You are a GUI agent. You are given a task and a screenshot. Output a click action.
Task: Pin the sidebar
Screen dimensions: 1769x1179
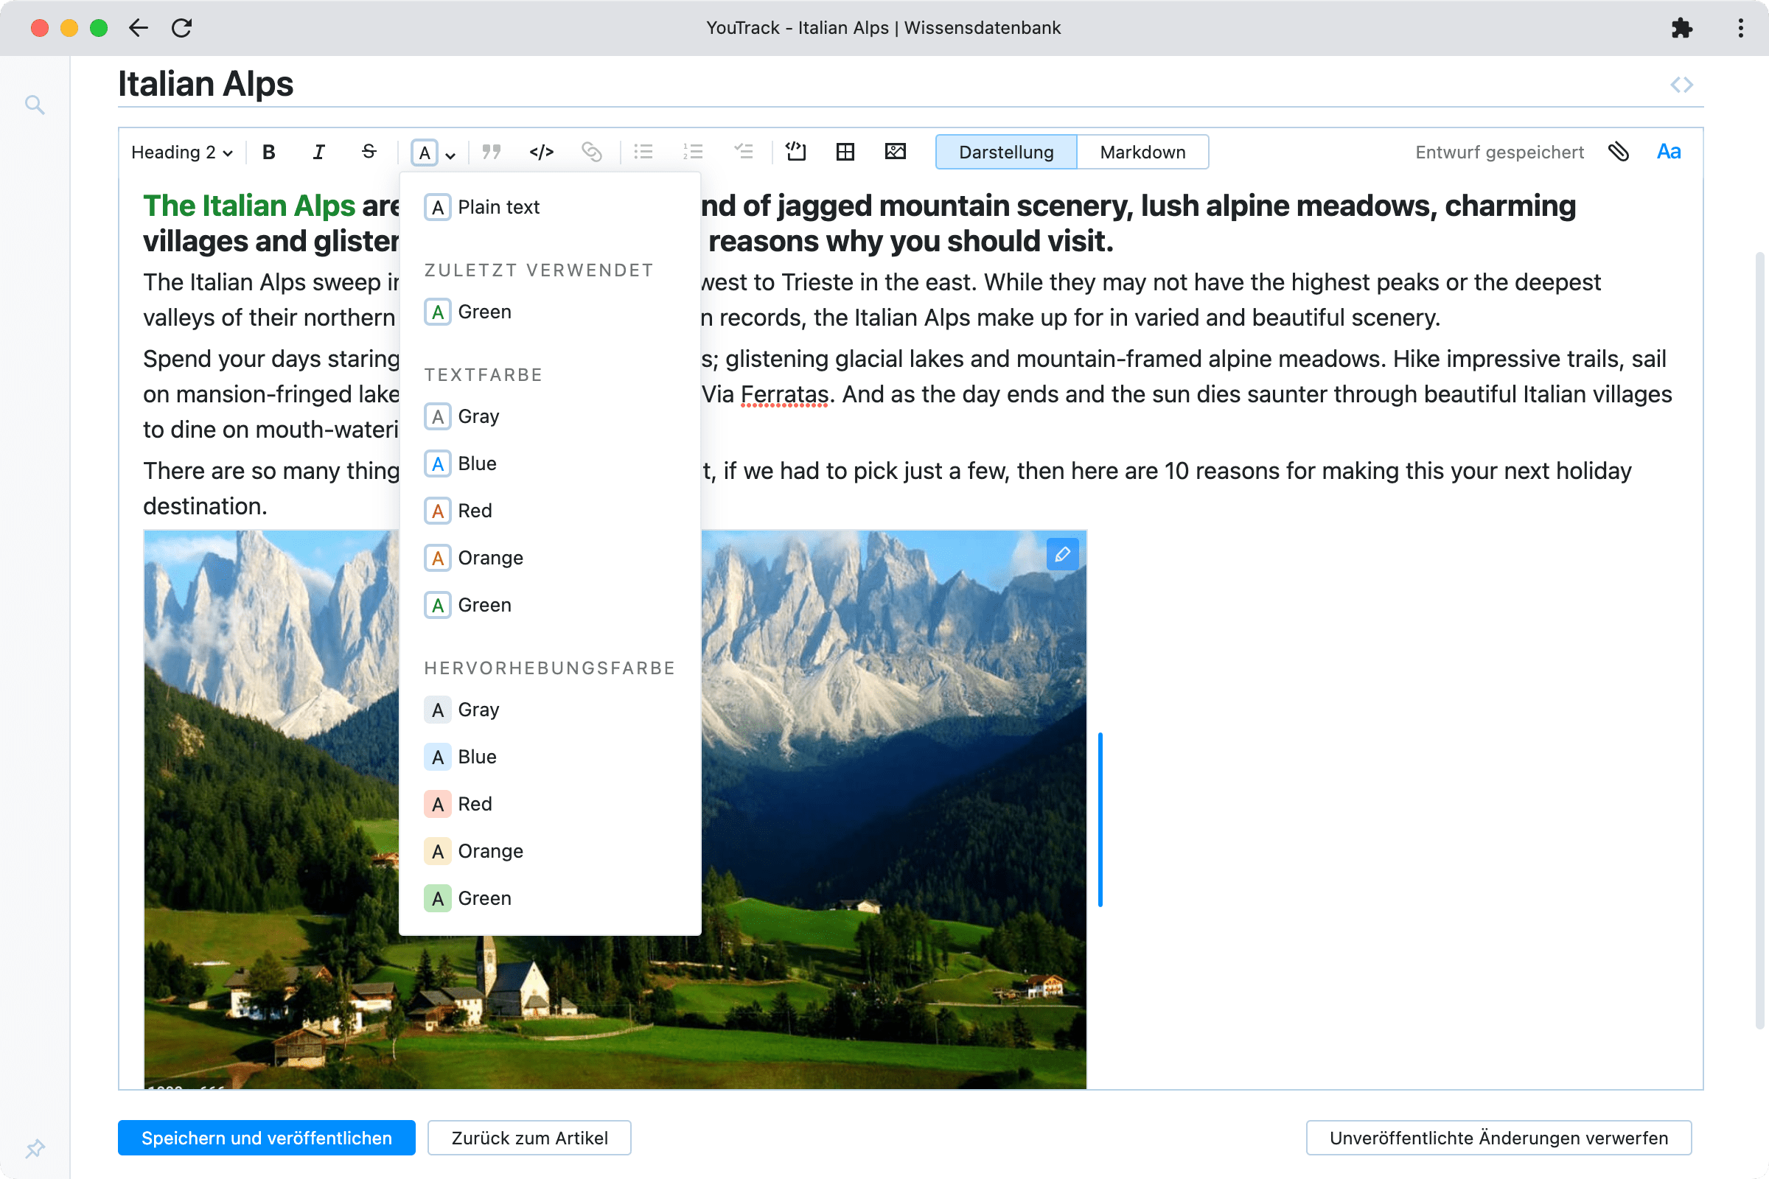click(x=35, y=1148)
